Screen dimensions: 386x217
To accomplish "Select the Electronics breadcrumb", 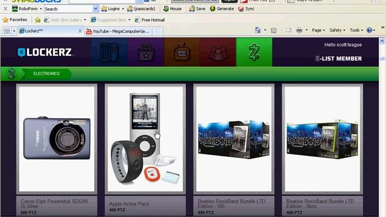I will coord(46,74).
